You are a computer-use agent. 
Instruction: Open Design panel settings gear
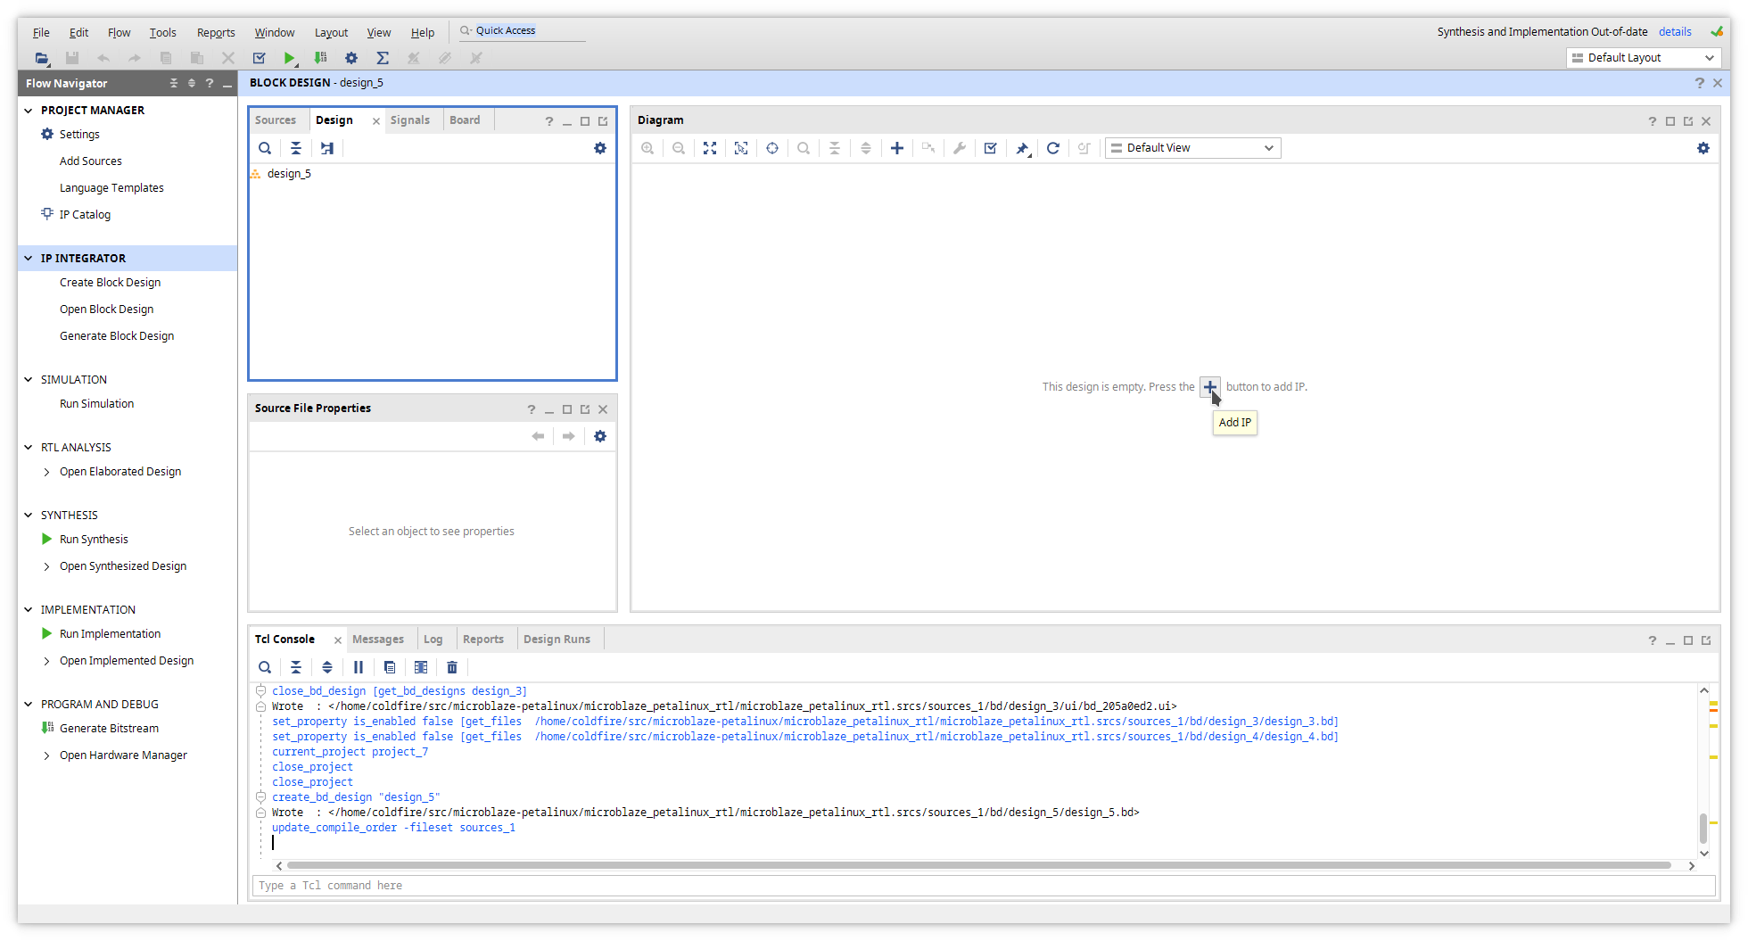600,148
